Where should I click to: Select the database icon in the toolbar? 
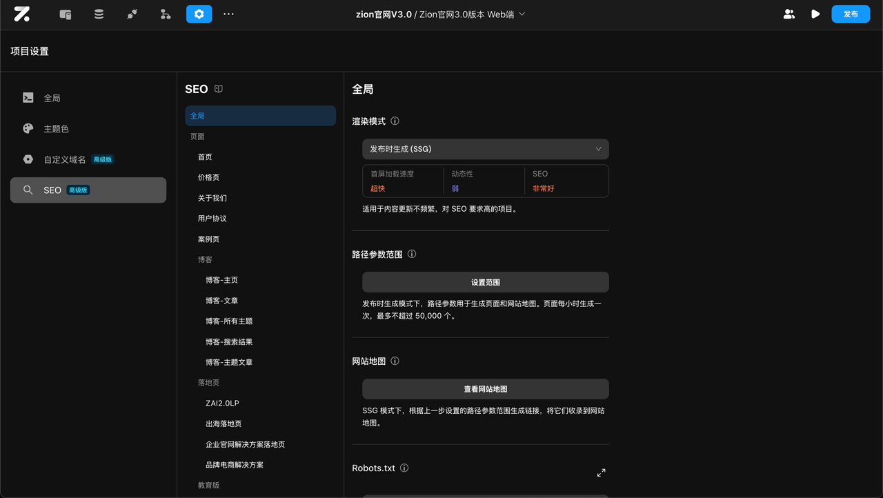click(x=99, y=14)
